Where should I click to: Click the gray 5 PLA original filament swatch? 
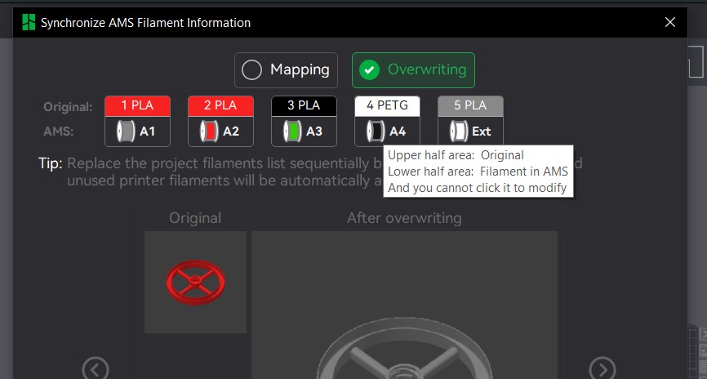click(x=470, y=105)
